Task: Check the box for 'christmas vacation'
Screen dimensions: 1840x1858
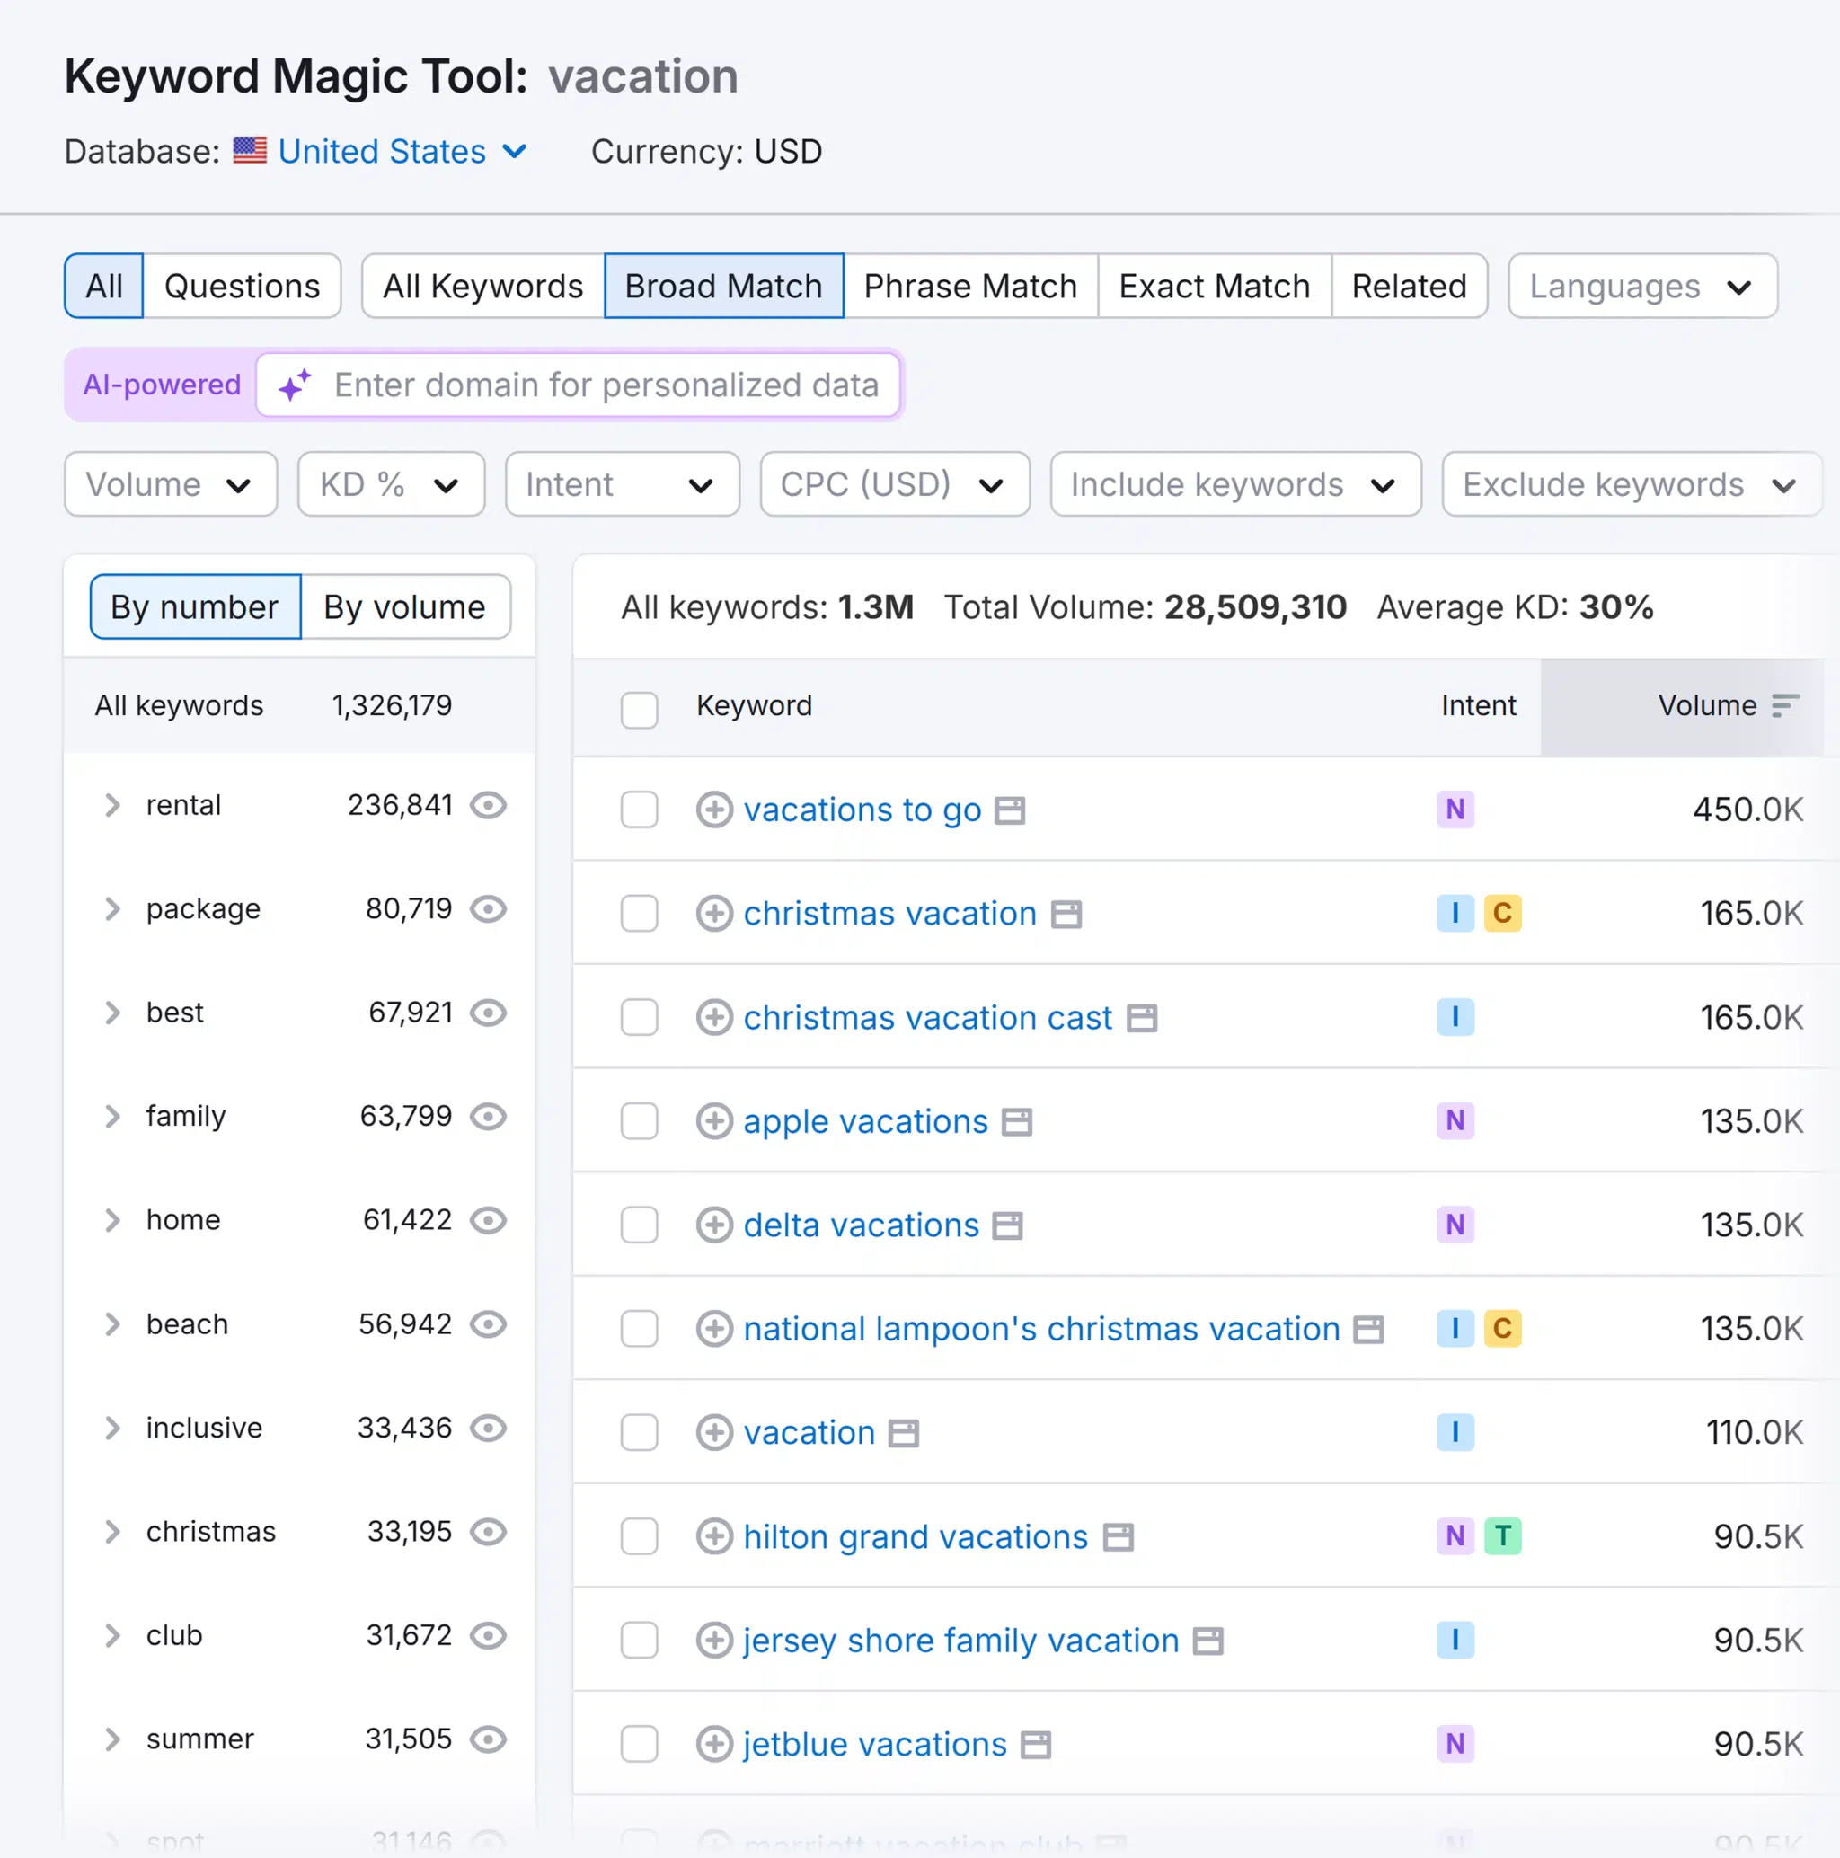Action: [640, 914]
